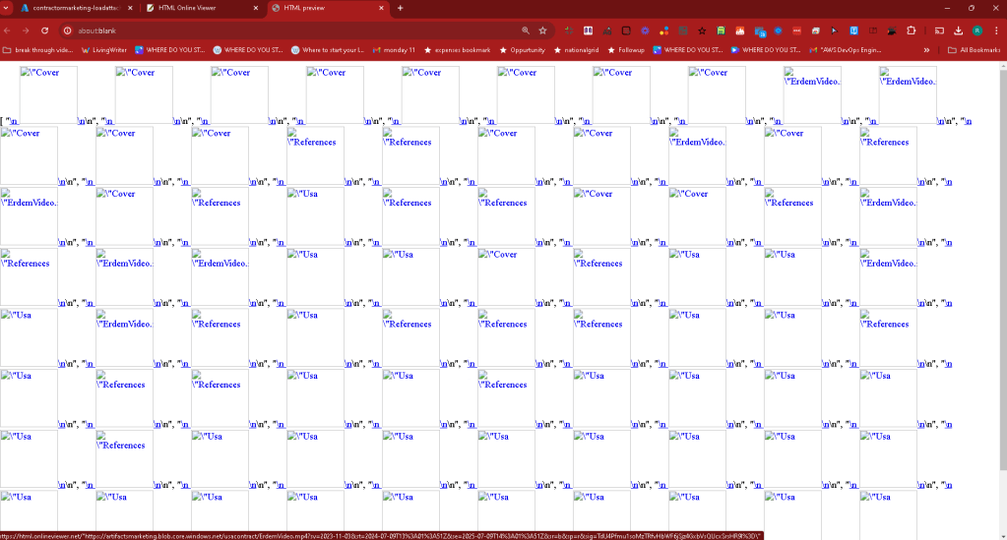This screenshot has height=540, width=1007.
Task: Go back to the previous page
Action: pyautogui.click(x=7, y=30)
